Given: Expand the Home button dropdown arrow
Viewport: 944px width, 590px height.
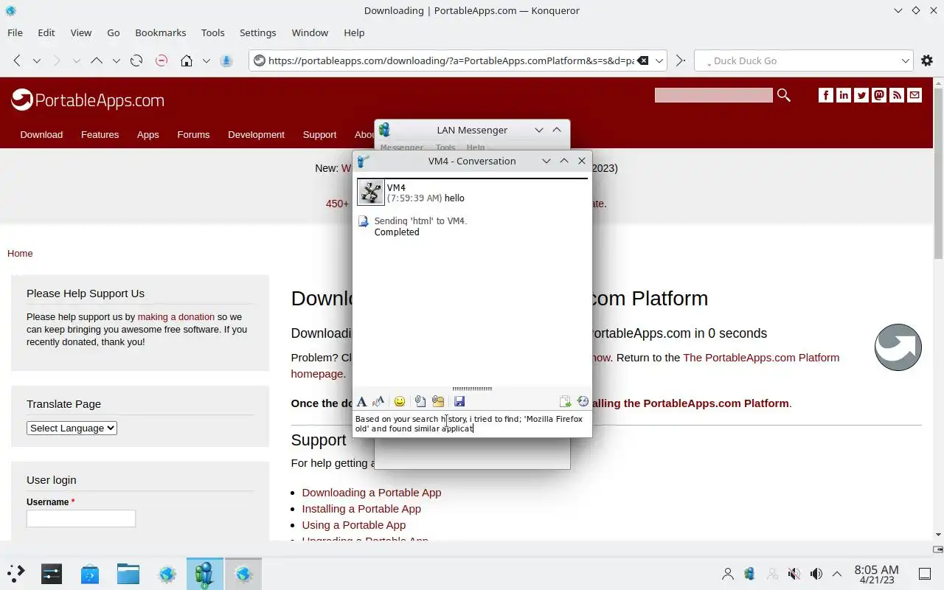Looking at the screenshot, I should (x=206, y=60).
